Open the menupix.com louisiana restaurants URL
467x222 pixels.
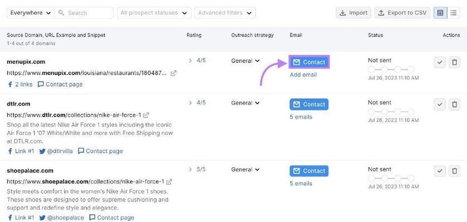(x=87, y=73)
